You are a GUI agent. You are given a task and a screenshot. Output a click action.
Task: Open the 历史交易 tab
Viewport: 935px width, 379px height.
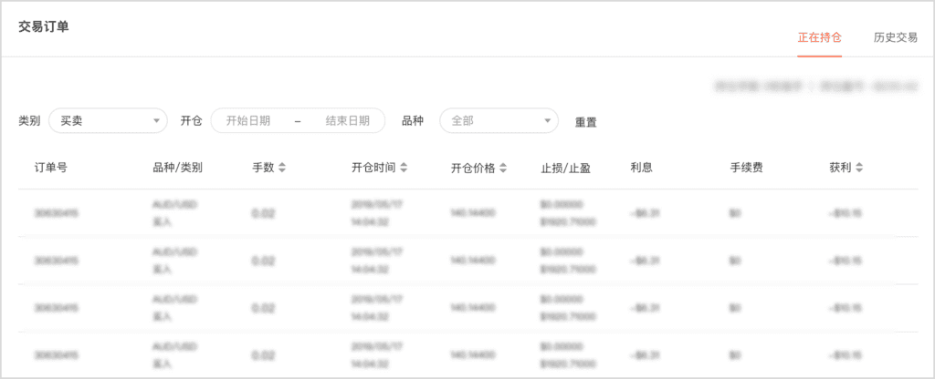pos(895,37)
